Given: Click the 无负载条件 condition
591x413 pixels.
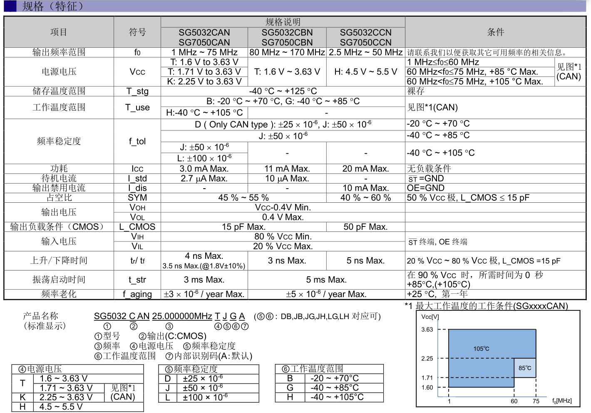Looking at the screenshot, I should tap(429, 168).
